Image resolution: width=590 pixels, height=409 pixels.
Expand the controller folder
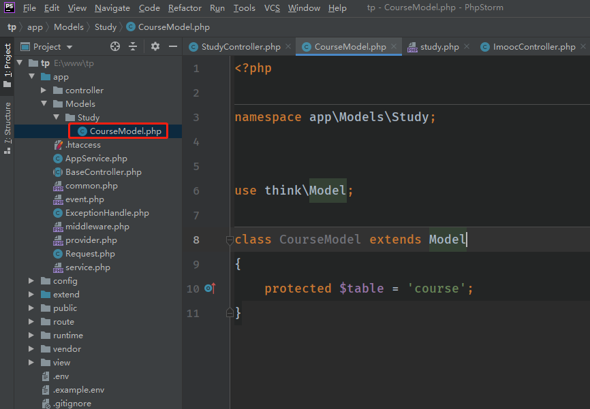(44, 91)
